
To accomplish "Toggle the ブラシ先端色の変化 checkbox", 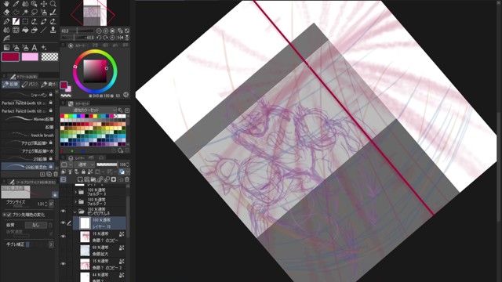I will (x=9, y=215).
